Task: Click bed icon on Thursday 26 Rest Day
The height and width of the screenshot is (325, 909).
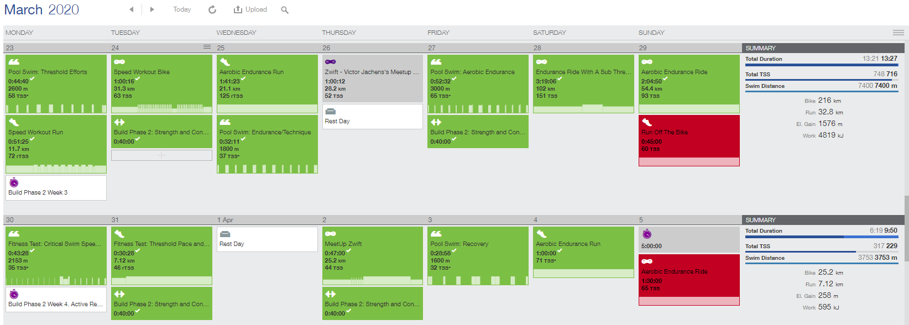Action: point(331,112)
